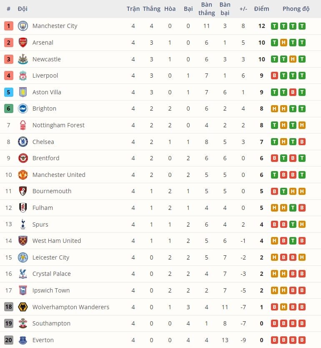Select the Fulham table row
Viewport: 321px width, 348px height.
[x=160, y=207]
